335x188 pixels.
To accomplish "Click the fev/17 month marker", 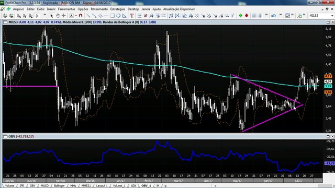I will pos(149,181).
